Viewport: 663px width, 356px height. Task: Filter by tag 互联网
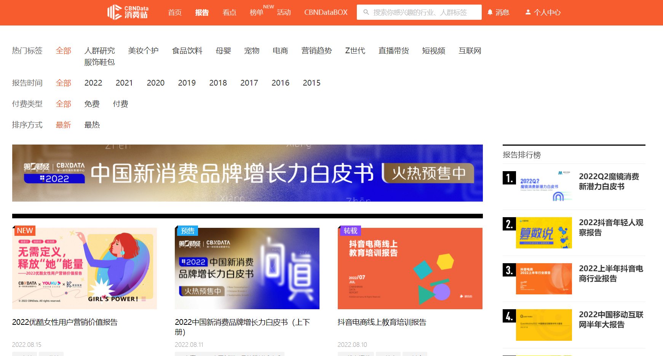(470, 51)
